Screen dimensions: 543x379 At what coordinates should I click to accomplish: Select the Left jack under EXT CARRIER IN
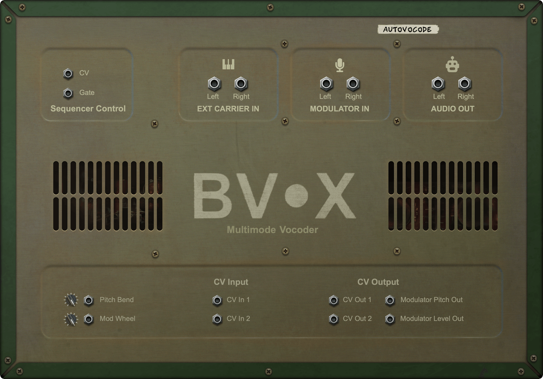click(x=214, y=83)
